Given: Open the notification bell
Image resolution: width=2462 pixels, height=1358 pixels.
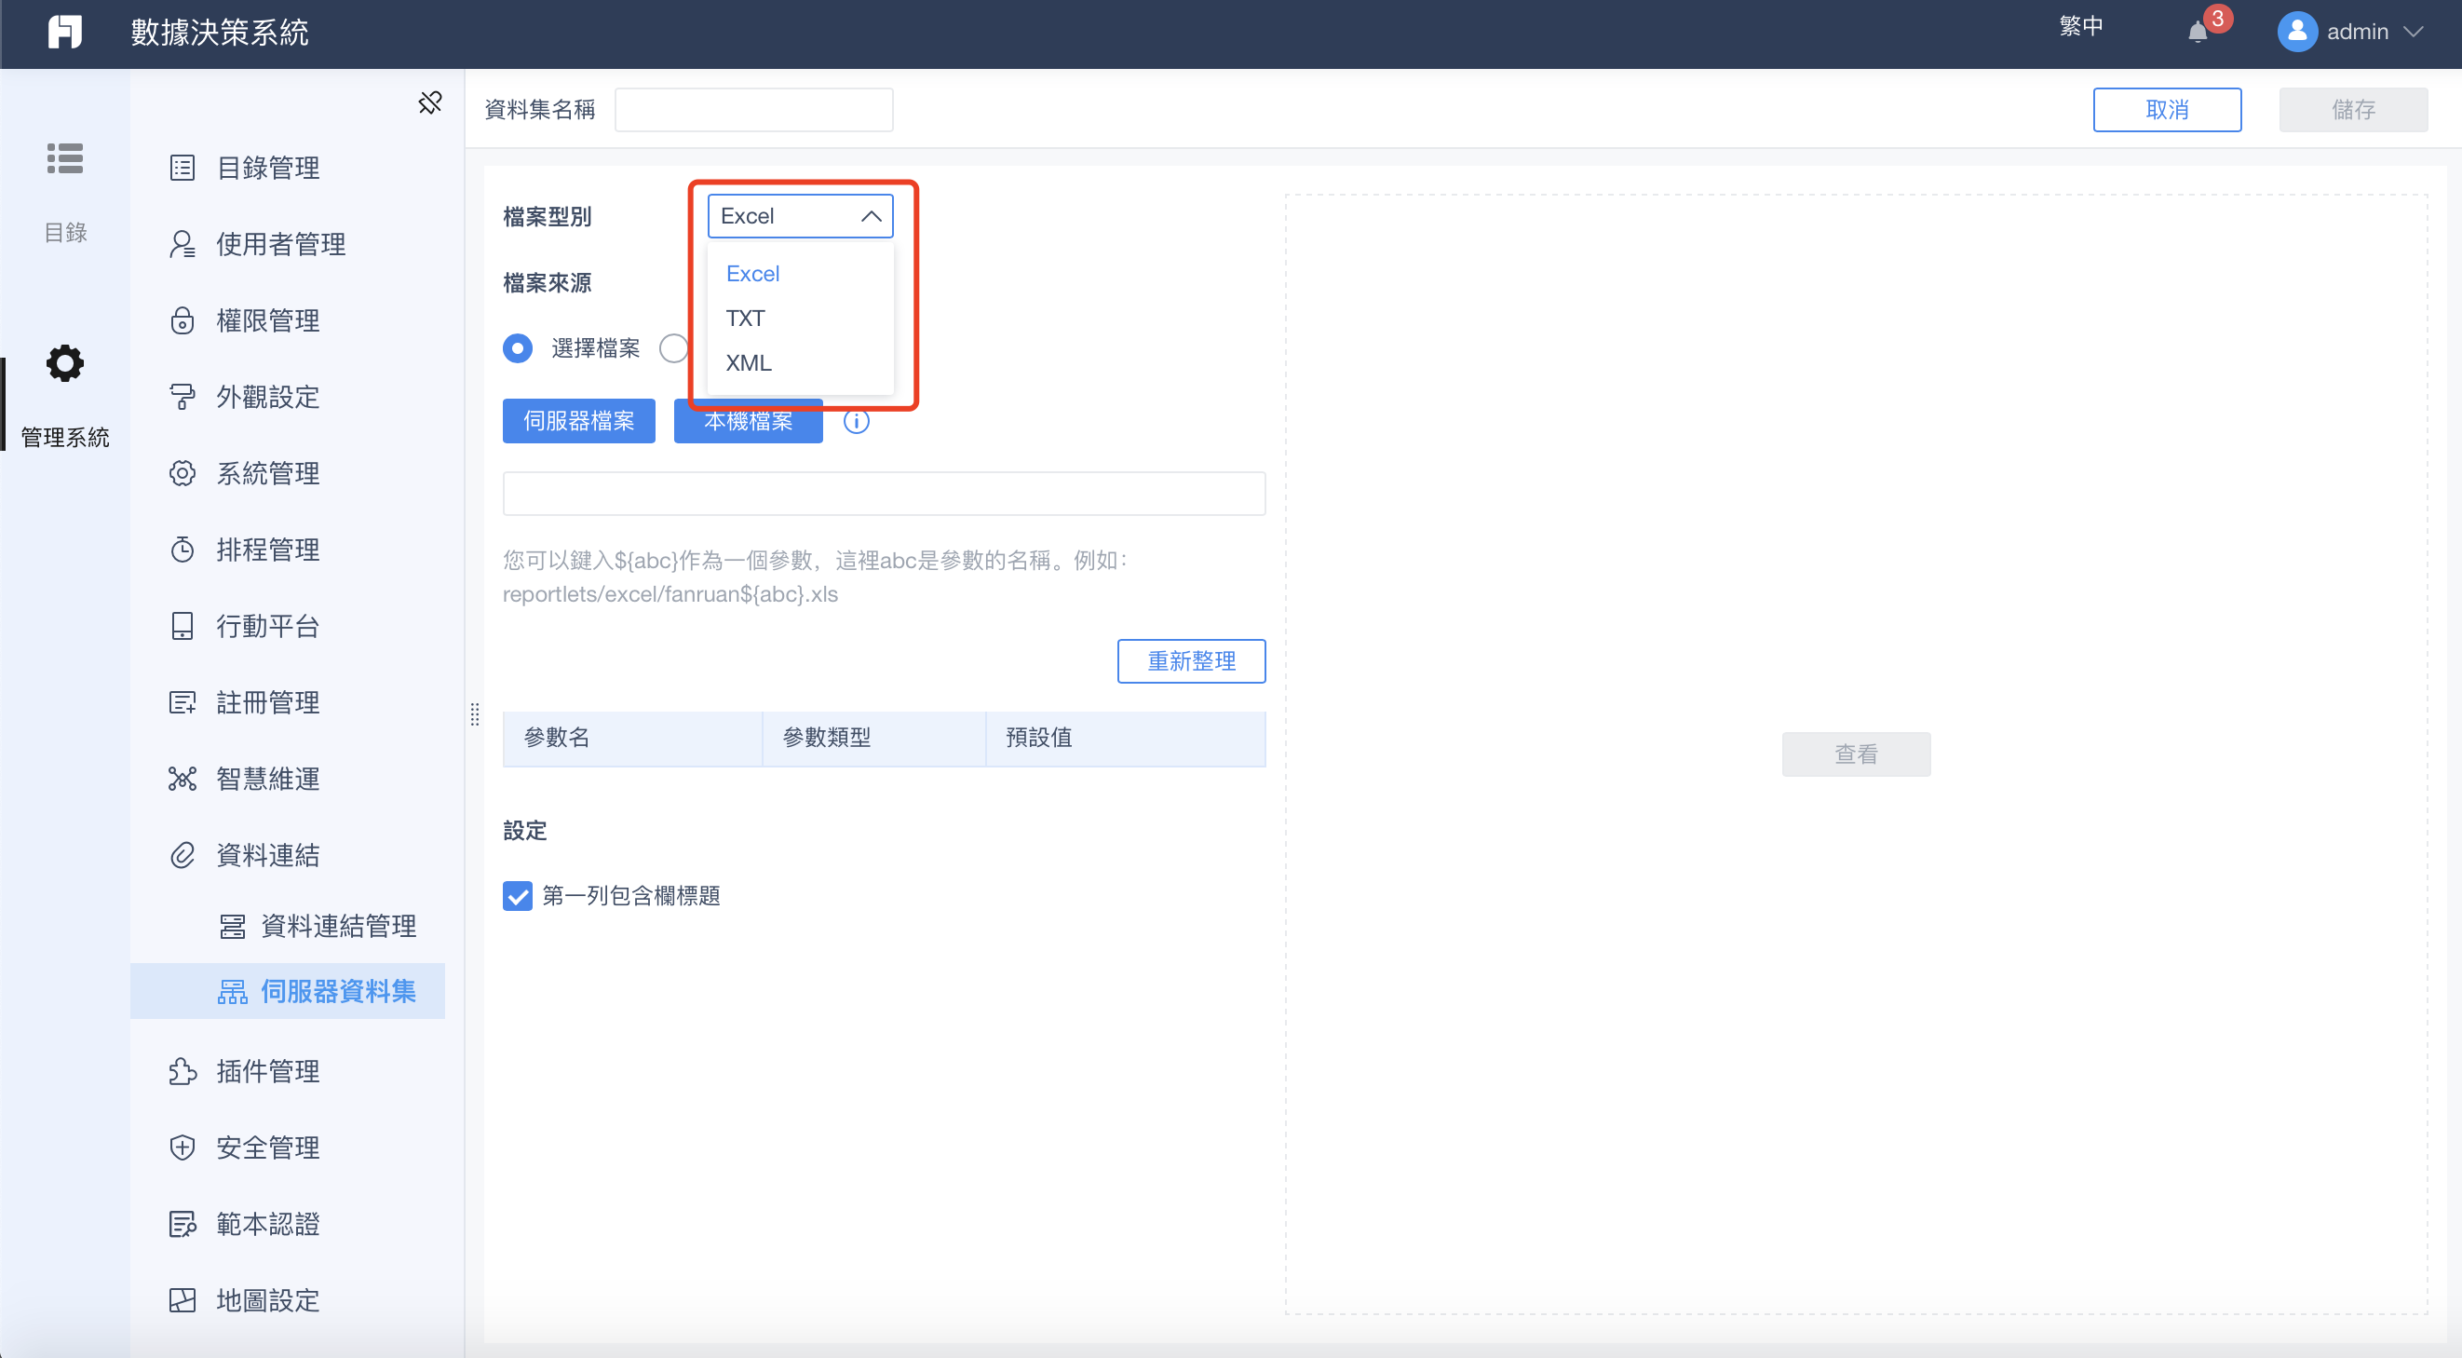Looking at the screenshot, I should pos(2198,33).
